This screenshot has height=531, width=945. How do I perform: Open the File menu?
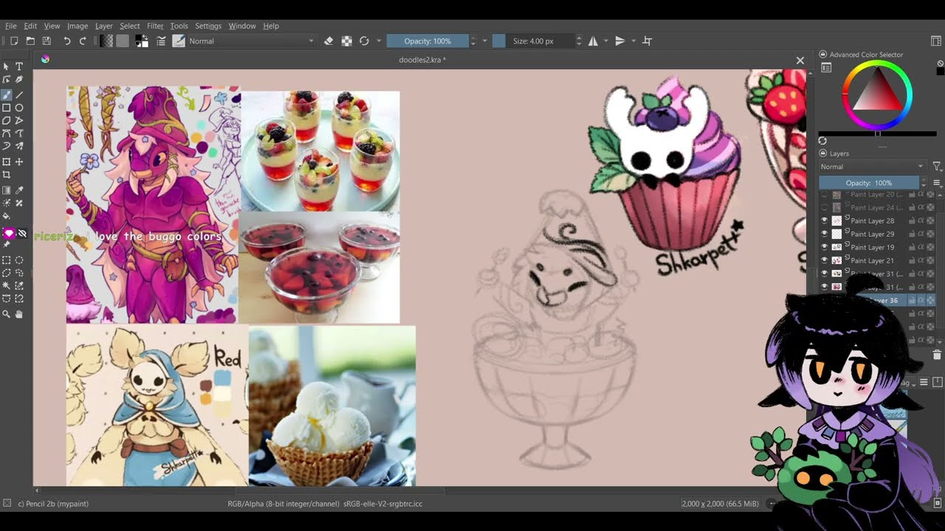tap(11, 26)
